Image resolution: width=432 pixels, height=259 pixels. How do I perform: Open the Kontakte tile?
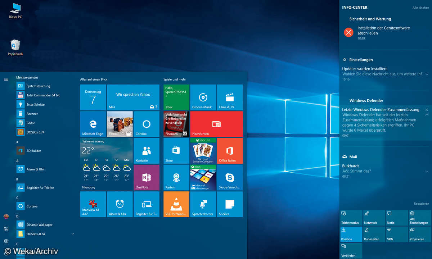pos(146,151)
